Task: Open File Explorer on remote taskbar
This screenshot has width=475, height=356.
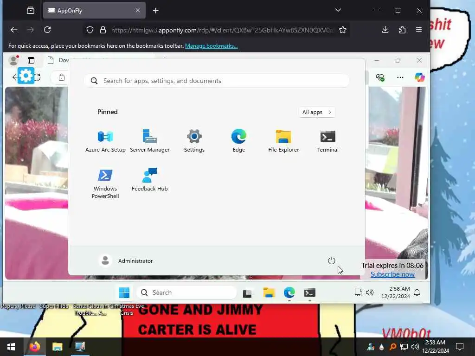Action: click(269, 293)
